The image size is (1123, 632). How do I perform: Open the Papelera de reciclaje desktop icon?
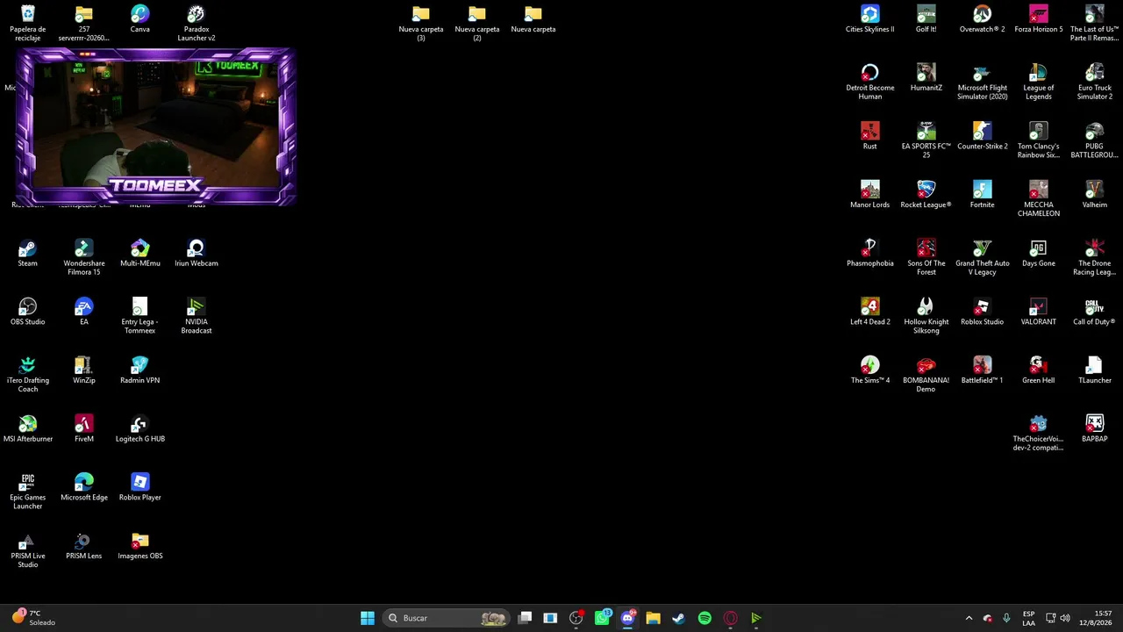point(28,23)
